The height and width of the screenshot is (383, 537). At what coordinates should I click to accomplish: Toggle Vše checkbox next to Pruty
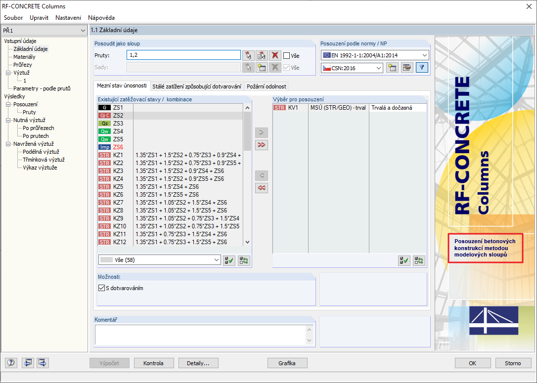(287, 56)
